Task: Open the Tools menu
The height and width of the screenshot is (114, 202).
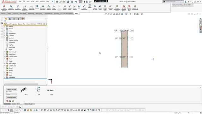Action: pyautogui.click(x=37, y=2)
